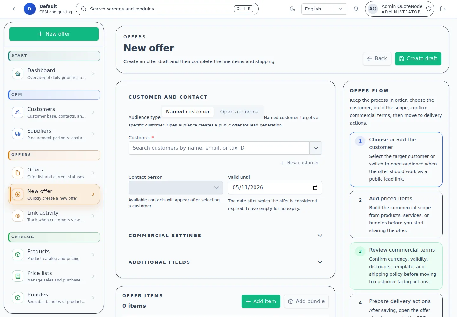Screen dimensions: 457x317
Task: Click the back arrow beside Default logo
Action: click(x=14, y=9)
